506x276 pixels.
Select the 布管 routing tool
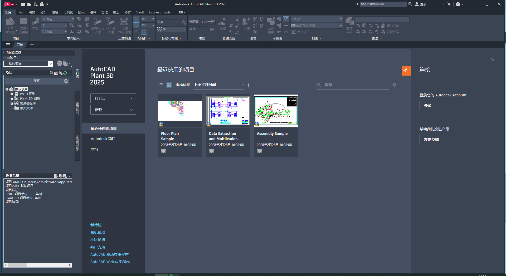pos(35,24)
